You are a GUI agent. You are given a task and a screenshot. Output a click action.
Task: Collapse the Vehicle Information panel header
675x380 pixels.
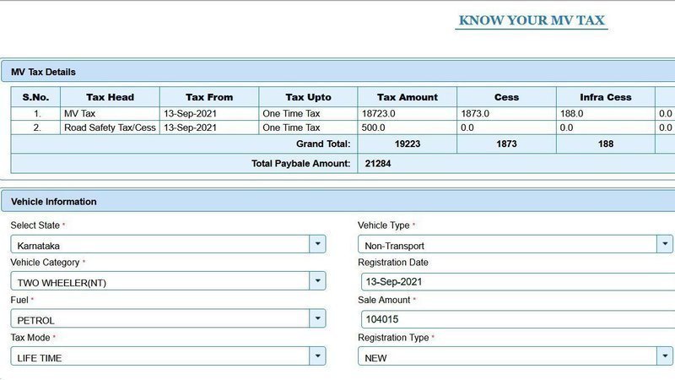[x=337, y=201]
